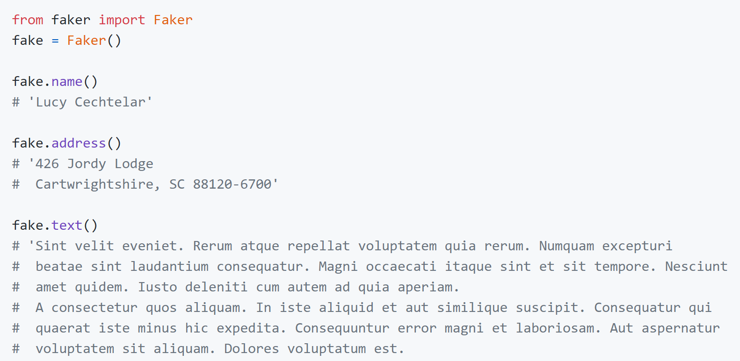Screen dimensions: 740x361
Task: Click the word 'Nesciunt' at the line end
Action: click(x=696, y=267)
